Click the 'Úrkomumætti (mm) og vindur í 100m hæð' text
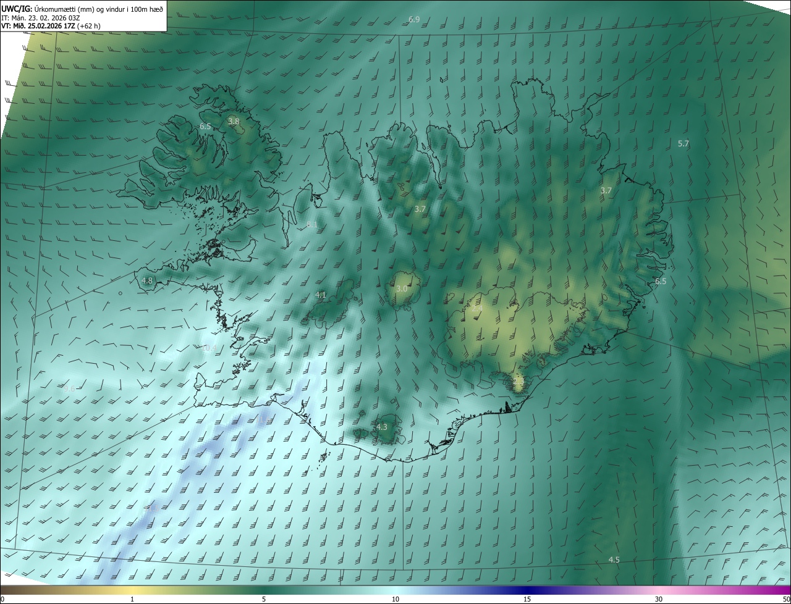This screenshot has width=791, height=604. coord(98,9)
